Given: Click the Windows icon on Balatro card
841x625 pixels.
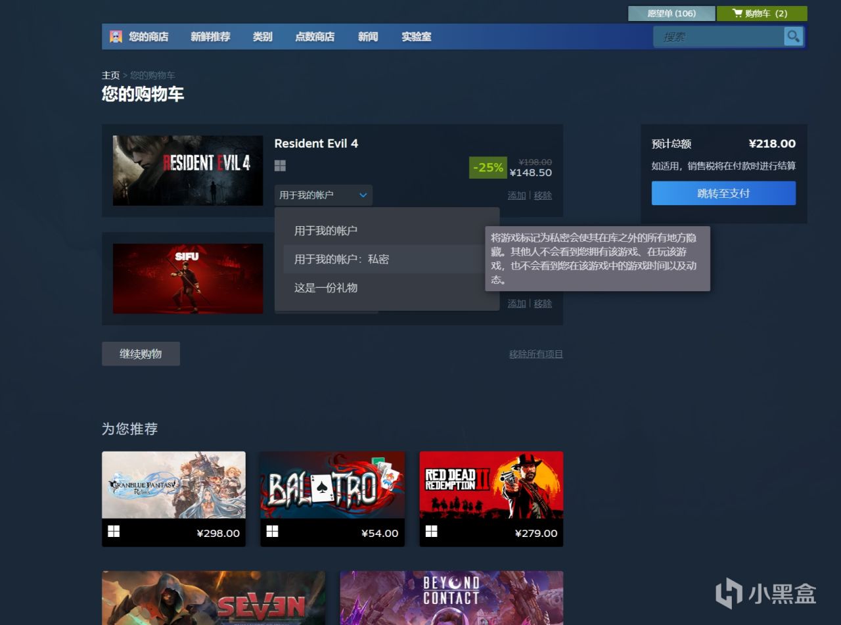Looking at the screenshot, I should 272,532.
